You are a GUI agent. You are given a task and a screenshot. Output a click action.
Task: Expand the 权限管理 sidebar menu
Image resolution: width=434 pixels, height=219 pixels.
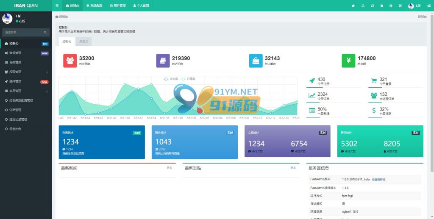coord(26,72)
